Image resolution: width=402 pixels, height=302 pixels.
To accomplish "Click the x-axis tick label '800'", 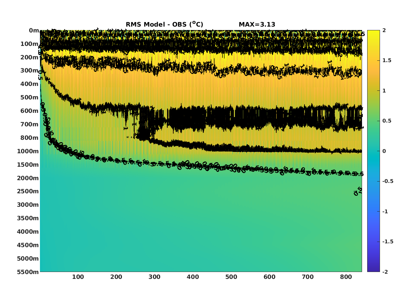I will [346, 277].
